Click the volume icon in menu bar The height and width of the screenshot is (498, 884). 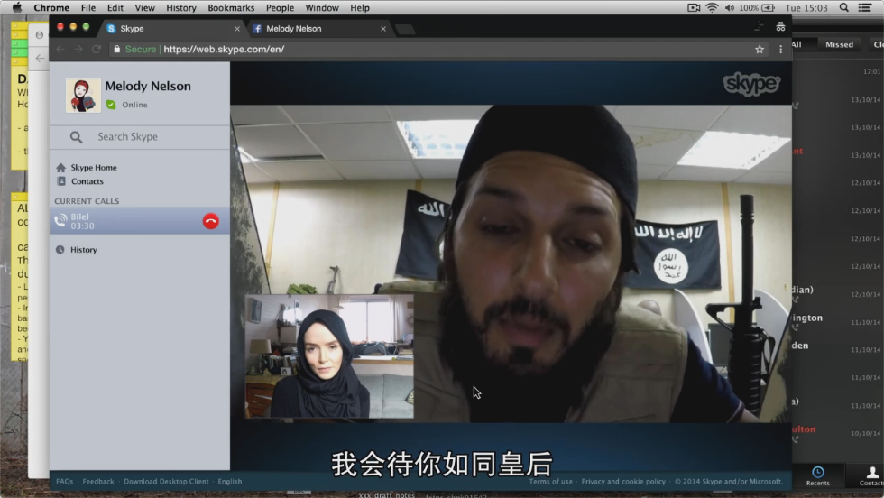coord(730,7)
